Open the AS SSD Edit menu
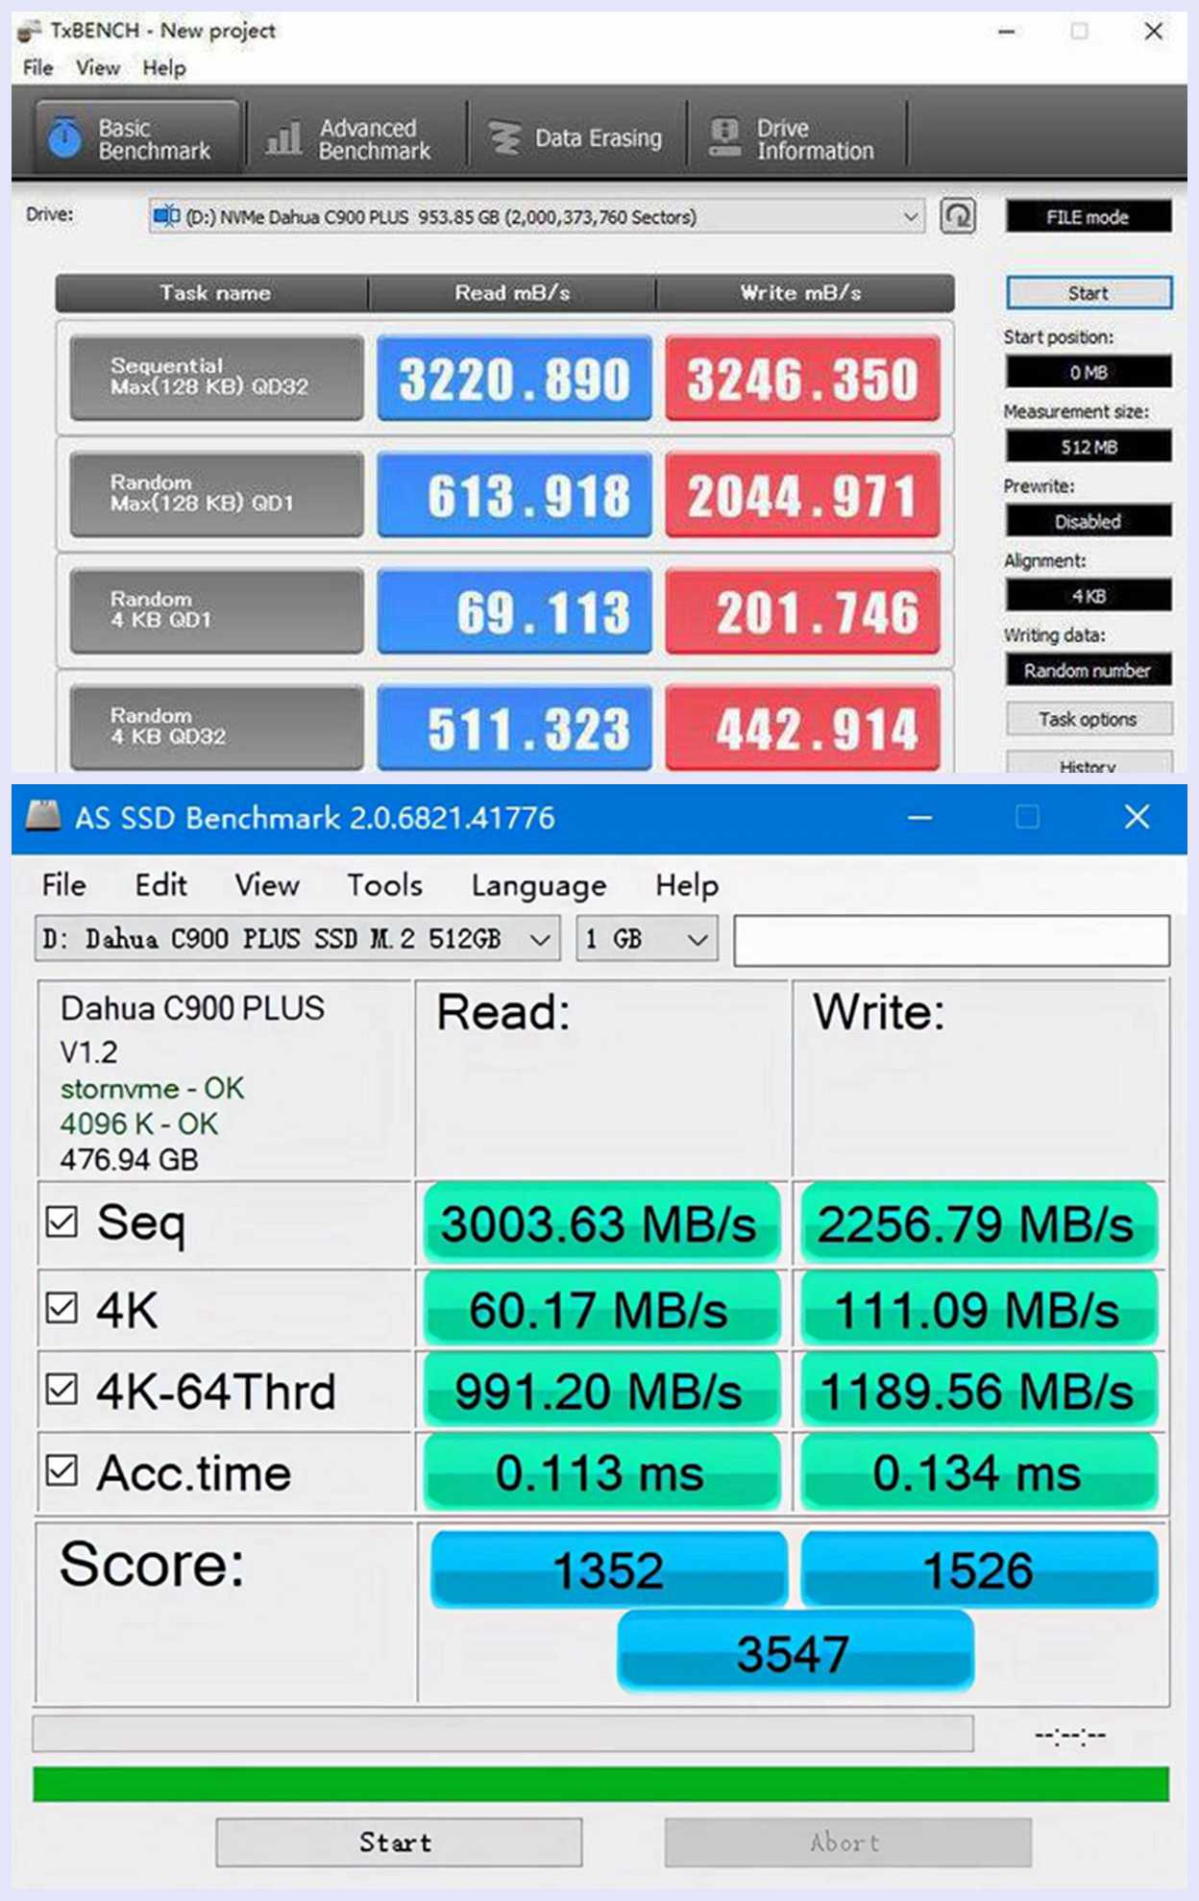Screen dimensions: 1199x1901 point(160,884)
